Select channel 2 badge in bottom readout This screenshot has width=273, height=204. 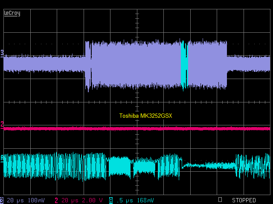pos(56,200)
